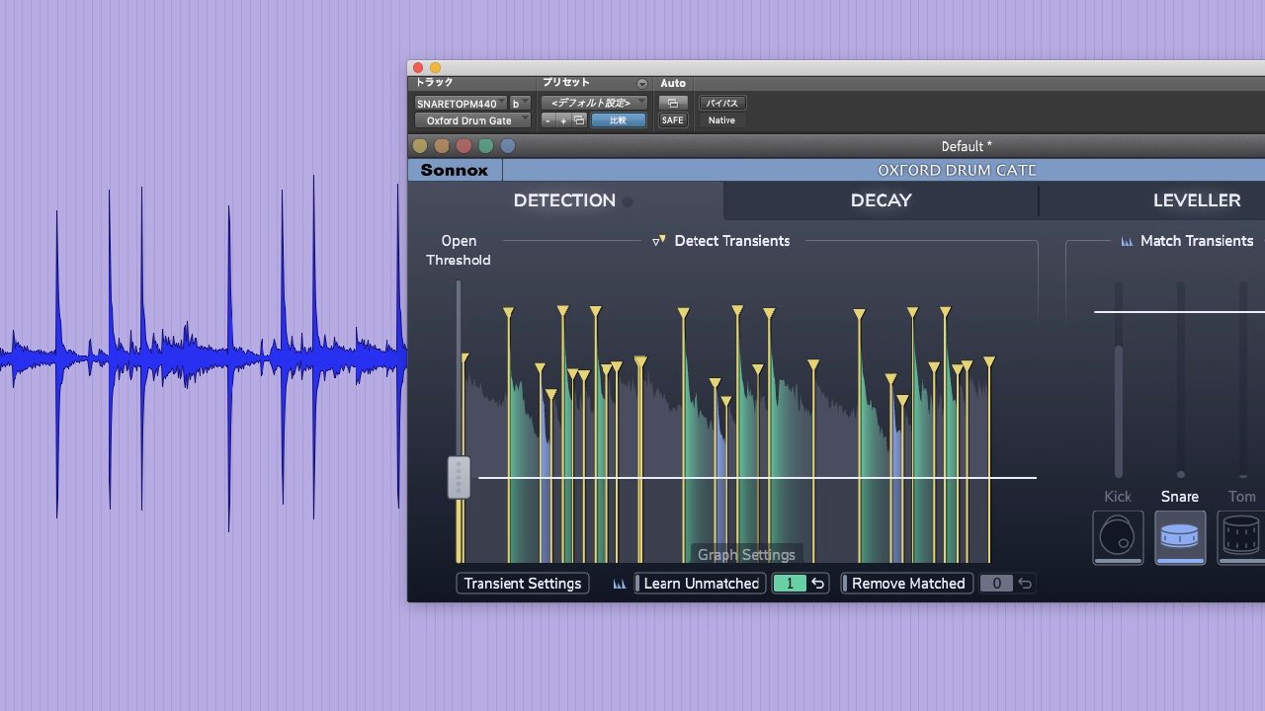Select the Kick drum type icon

tap(1118, 537)
